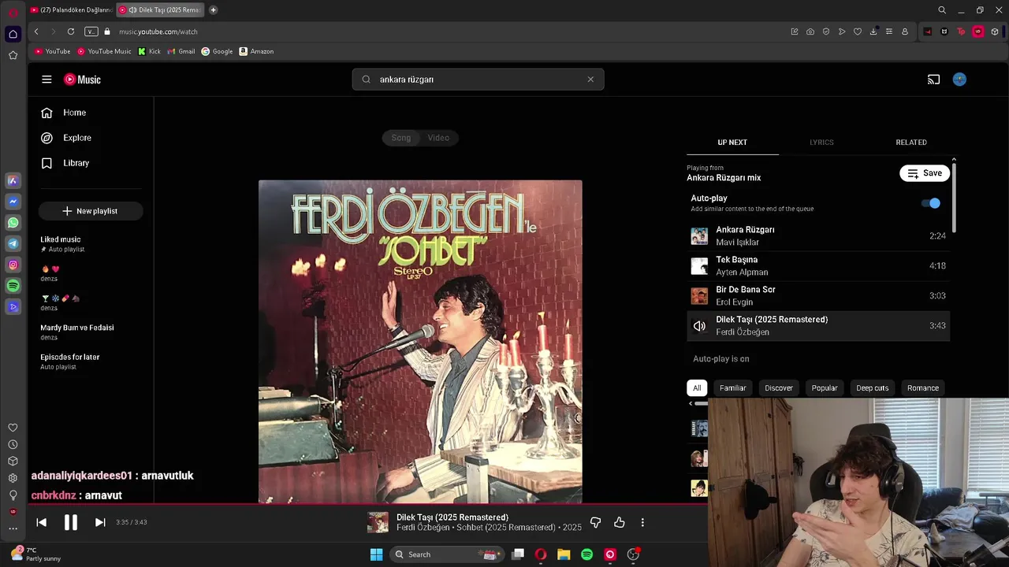Open WhatsApp in the Opera sidebar
The height and width of the screenshot is (567, 1009).
[13, 223]
